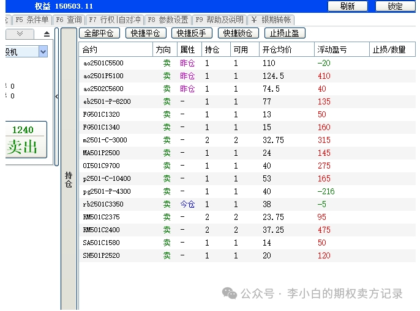The image size is (420, 311).
Task: Click the 410 floating profit value
Action: pos(324,76)
